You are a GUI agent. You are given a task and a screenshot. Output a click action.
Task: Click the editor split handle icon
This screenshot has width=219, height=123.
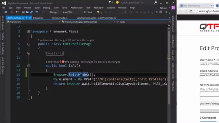click(x=169, y=25)
